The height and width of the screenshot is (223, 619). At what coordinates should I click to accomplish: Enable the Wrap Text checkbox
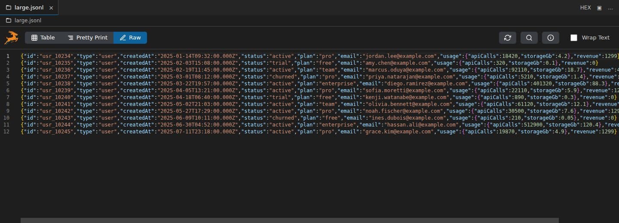coord(574,38)
